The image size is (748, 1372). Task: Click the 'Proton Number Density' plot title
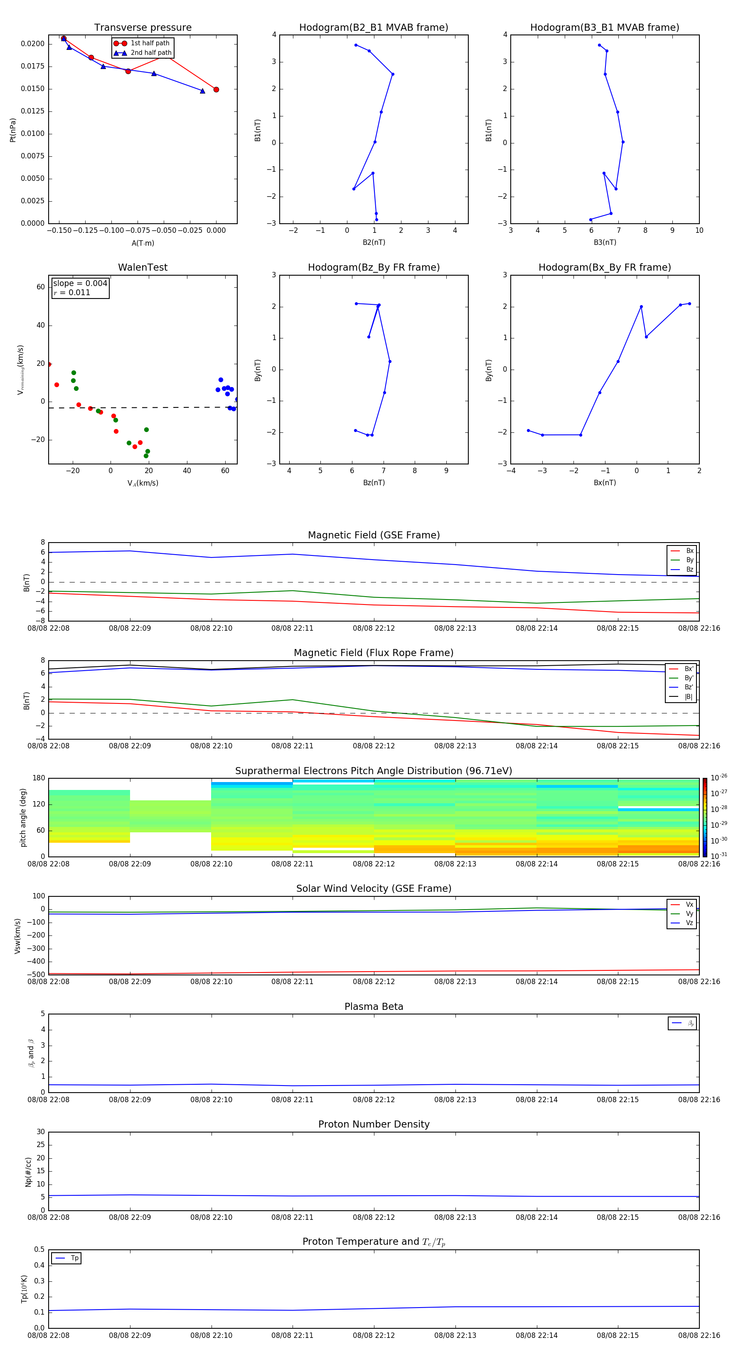click(374, 1124)
